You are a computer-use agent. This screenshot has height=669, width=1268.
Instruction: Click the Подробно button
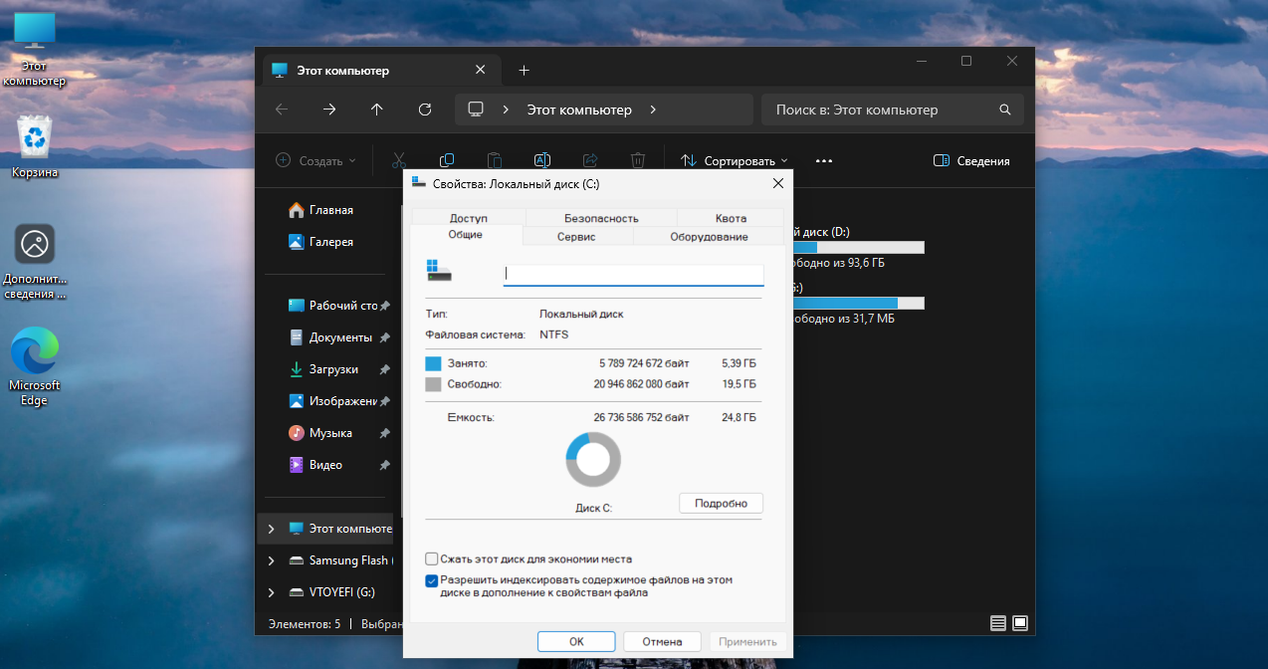click(721, 503)
